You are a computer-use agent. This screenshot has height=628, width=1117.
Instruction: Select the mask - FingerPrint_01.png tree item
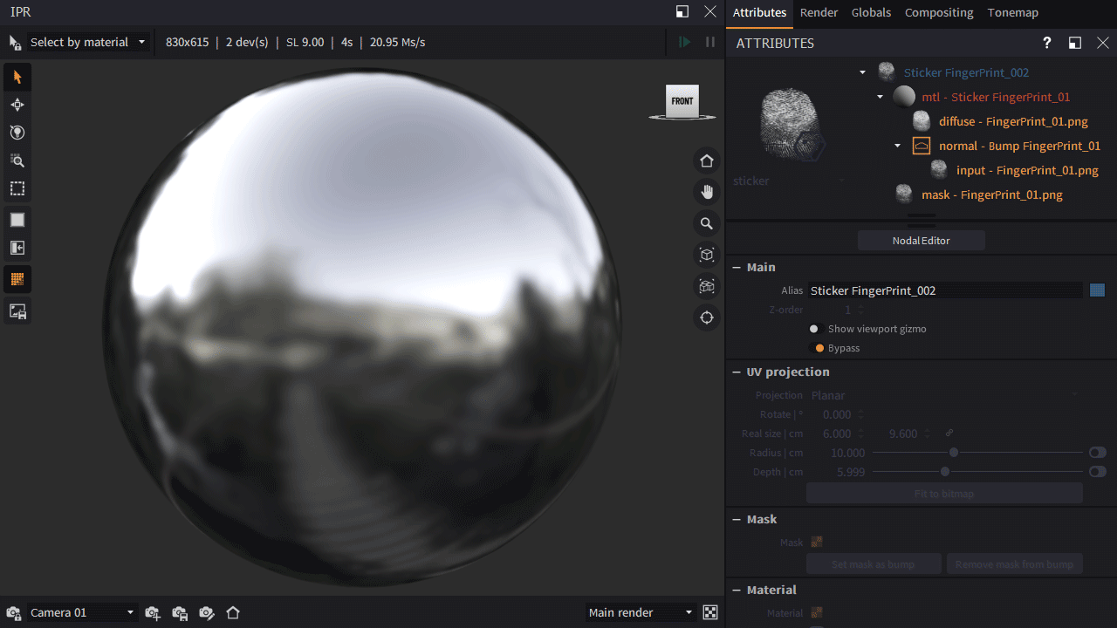point(991,195)
